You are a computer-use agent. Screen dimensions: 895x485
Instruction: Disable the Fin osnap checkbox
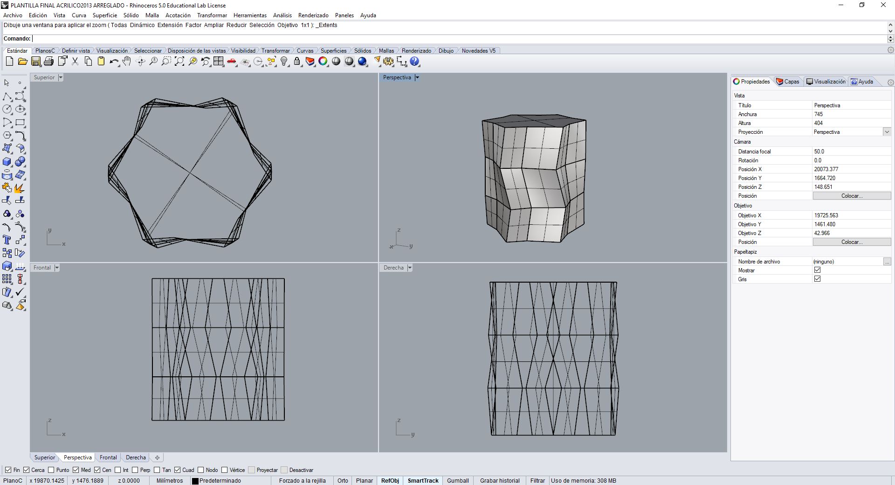point(9,470)
